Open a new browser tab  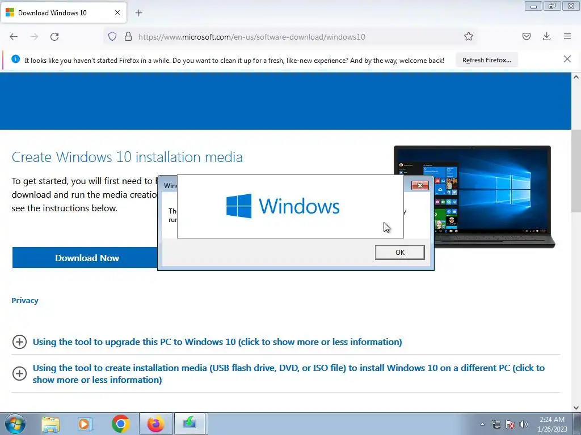click(138, 13)
